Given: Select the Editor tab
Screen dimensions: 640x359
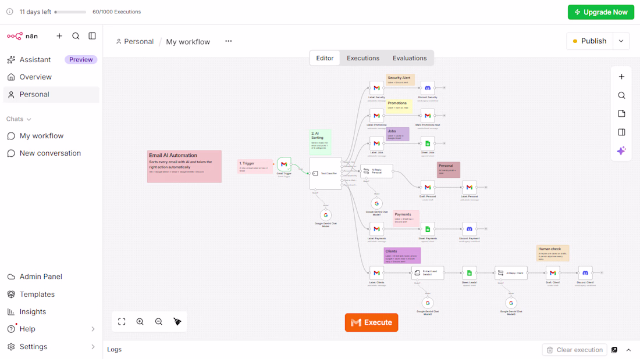Looking at the screenshot, I should (x=325, y=58).
